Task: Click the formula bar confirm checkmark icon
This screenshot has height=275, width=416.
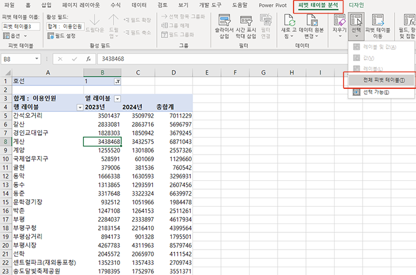Action: tap(74, 59)
